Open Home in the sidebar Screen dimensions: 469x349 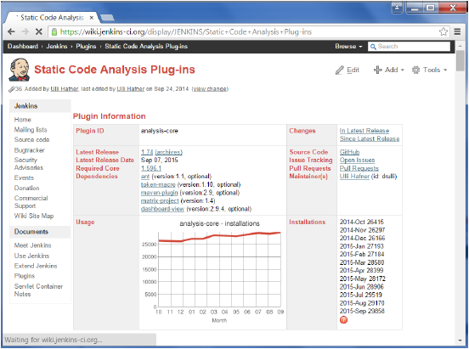tap(23, 120)
